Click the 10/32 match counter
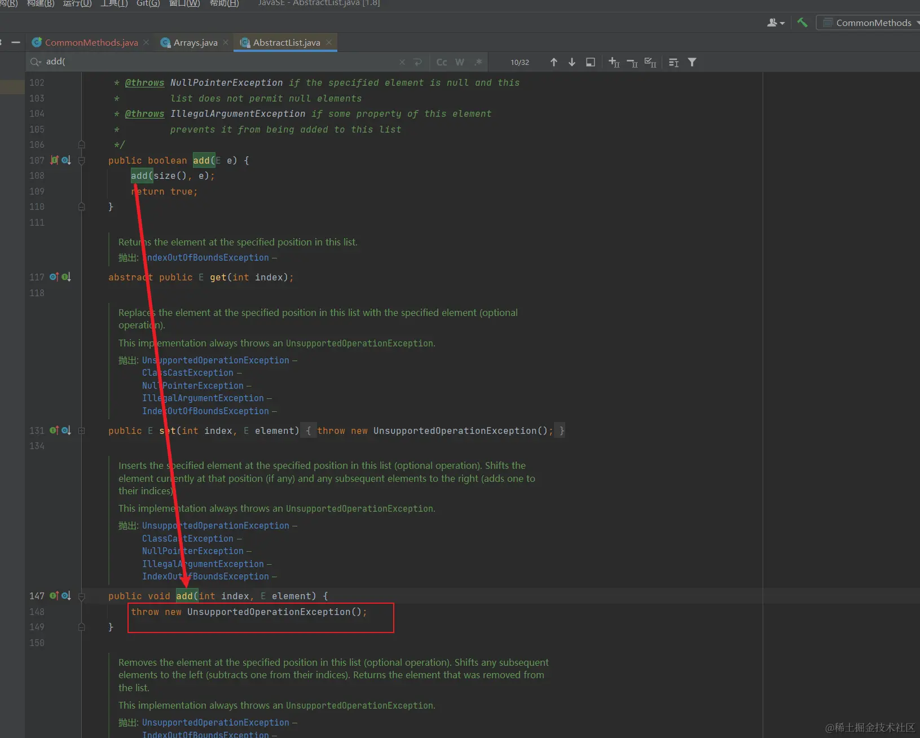This screenshot has width=920, height=738. (x=520, y=62)
